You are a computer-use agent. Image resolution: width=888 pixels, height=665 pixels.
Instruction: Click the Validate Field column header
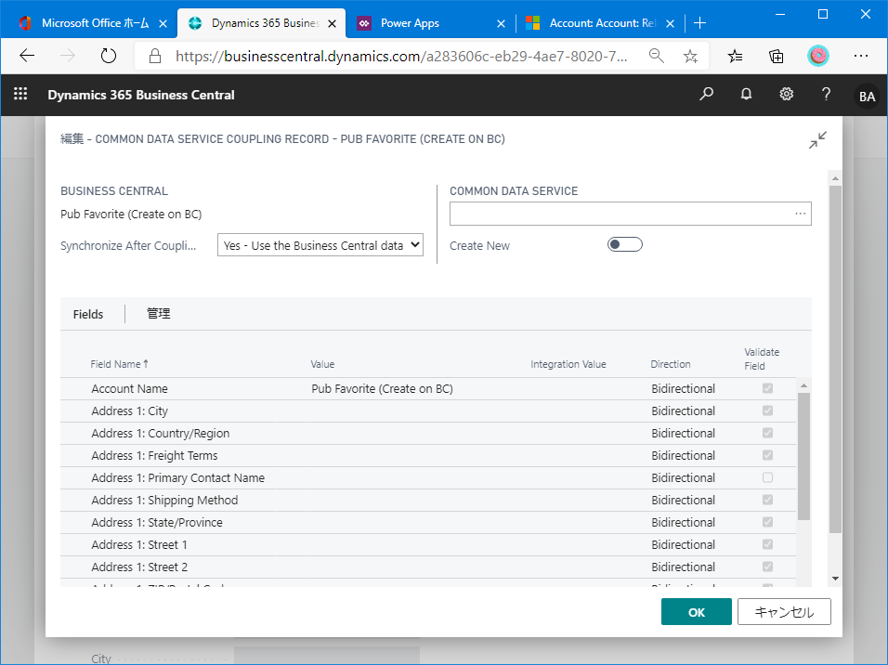click(x=762, y=359)
